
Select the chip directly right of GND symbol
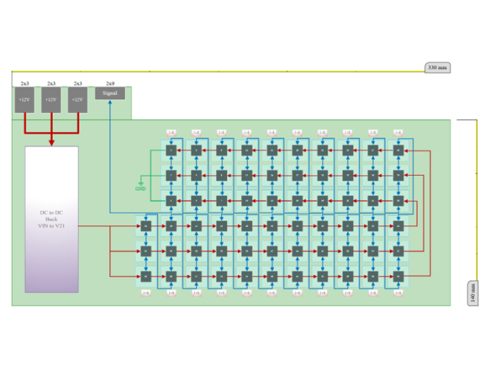click(170, 176)
